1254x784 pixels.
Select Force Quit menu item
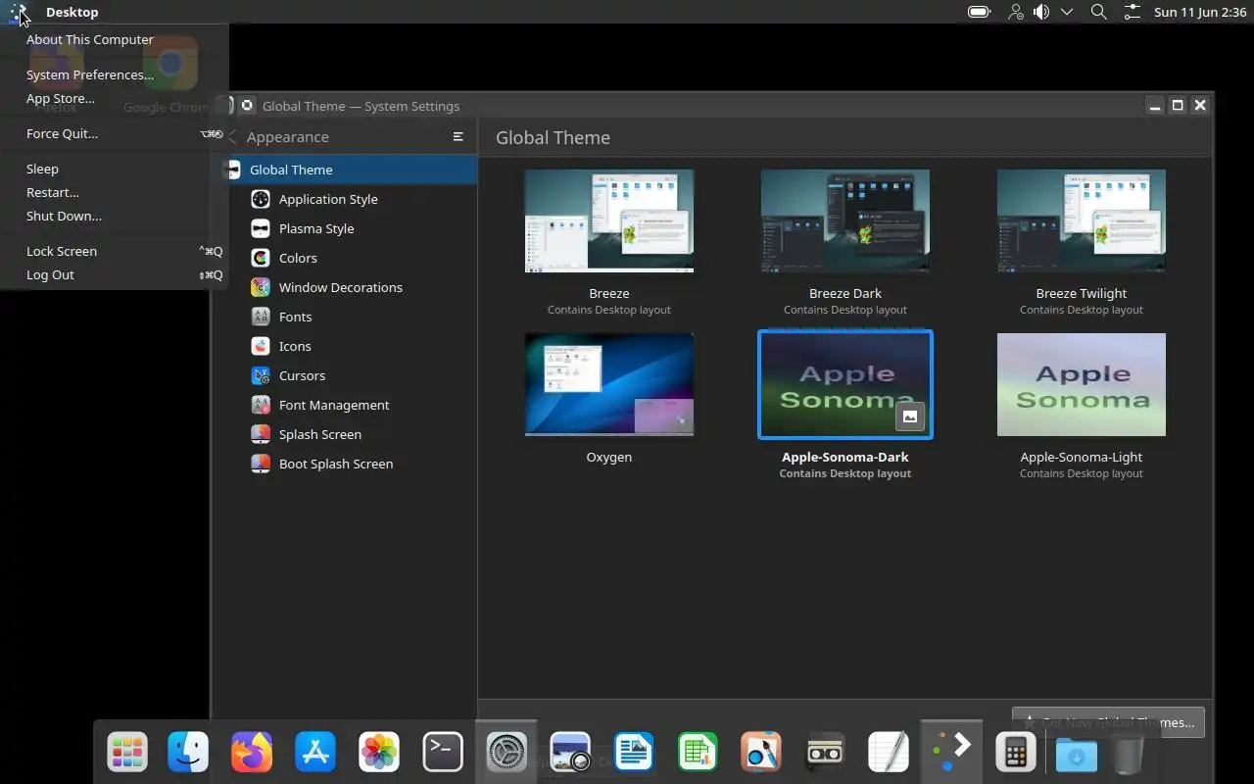pos(115,133)
